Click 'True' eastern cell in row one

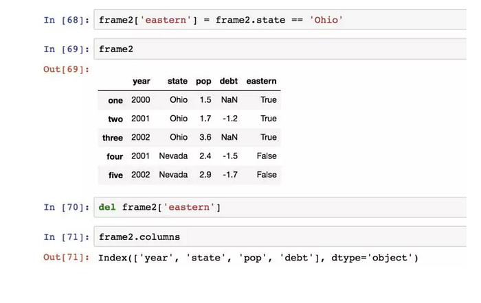(x=269, y=100)
